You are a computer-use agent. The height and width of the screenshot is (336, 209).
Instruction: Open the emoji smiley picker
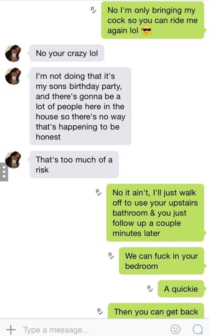click(176, 329)
